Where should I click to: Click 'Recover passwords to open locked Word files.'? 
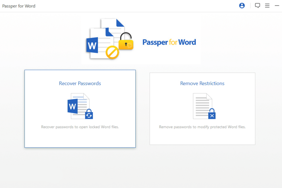pos(80,127)
